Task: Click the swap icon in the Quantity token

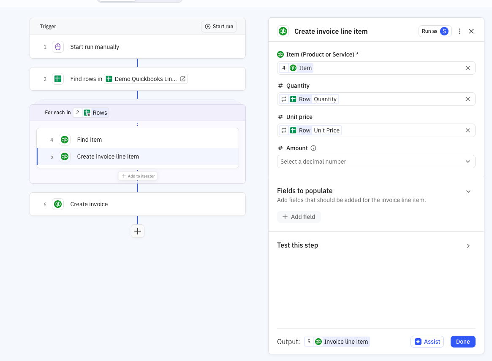Action: point(283,99)
